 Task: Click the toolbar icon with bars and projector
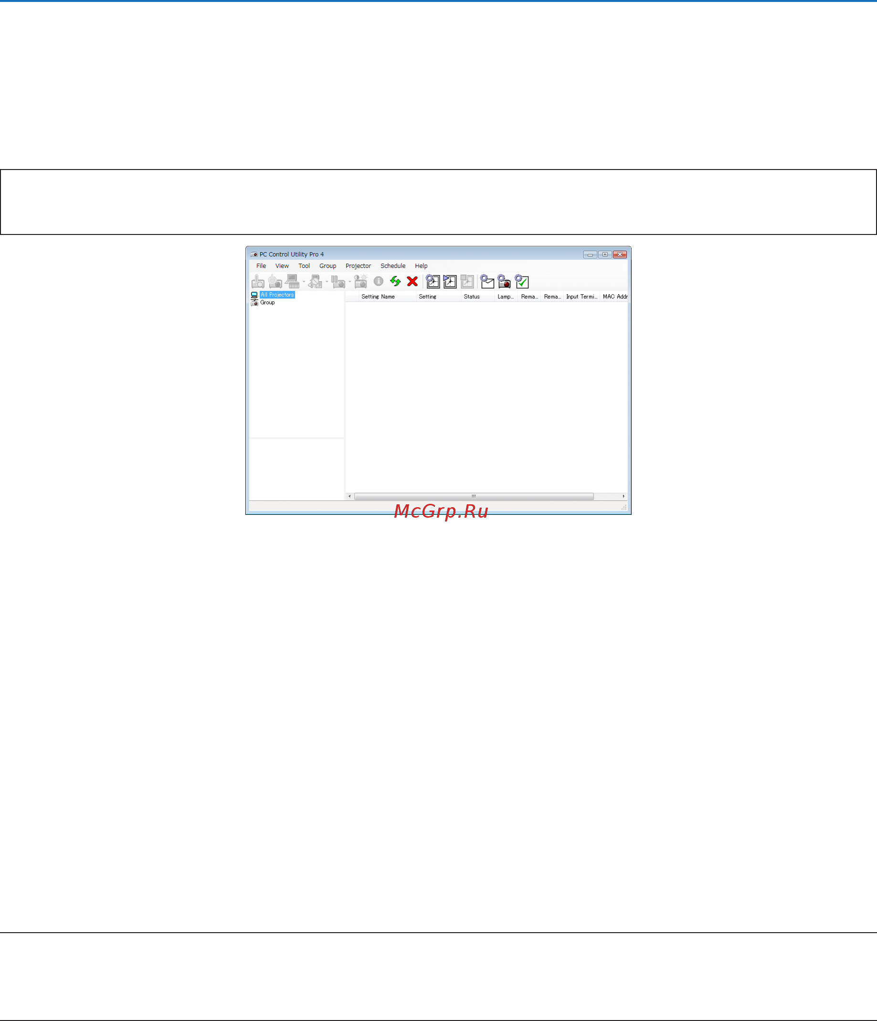pyautogui.click(x=338, y=281)
